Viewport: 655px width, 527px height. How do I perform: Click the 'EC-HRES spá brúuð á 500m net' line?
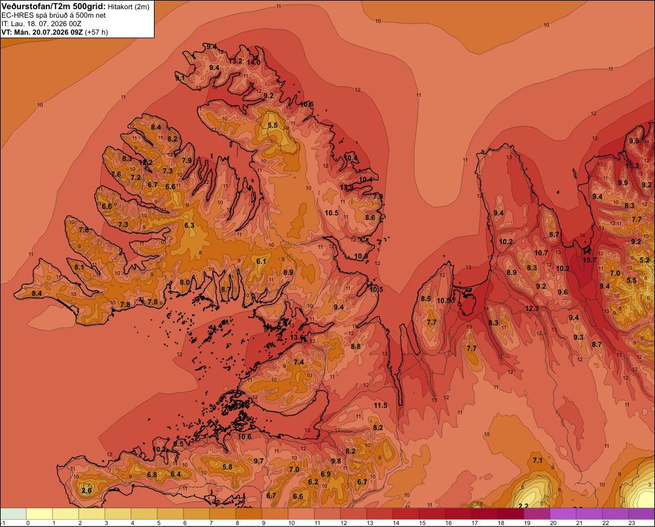coord(54,15)
